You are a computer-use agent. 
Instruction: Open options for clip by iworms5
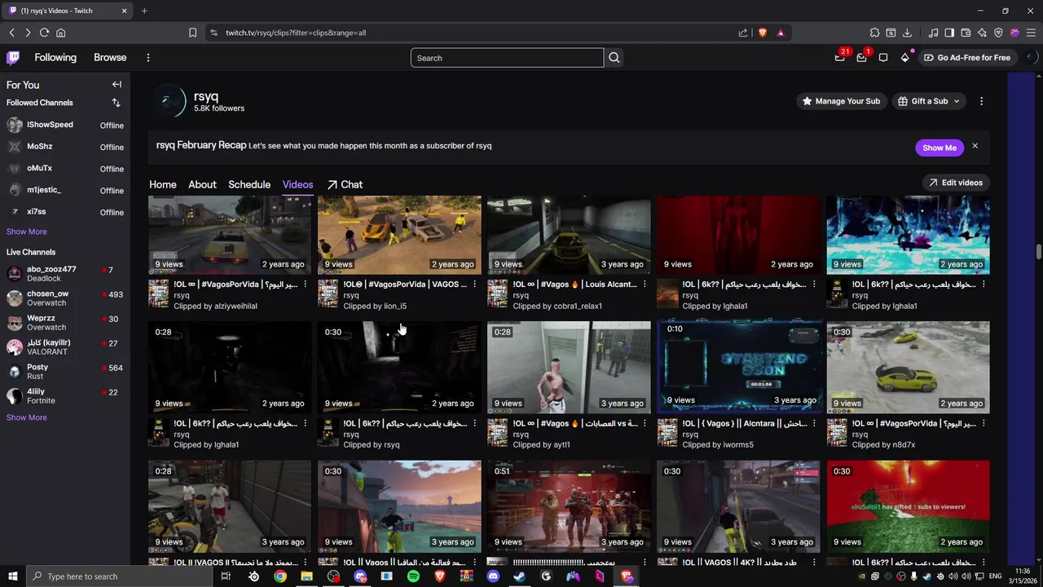[814, 423]
